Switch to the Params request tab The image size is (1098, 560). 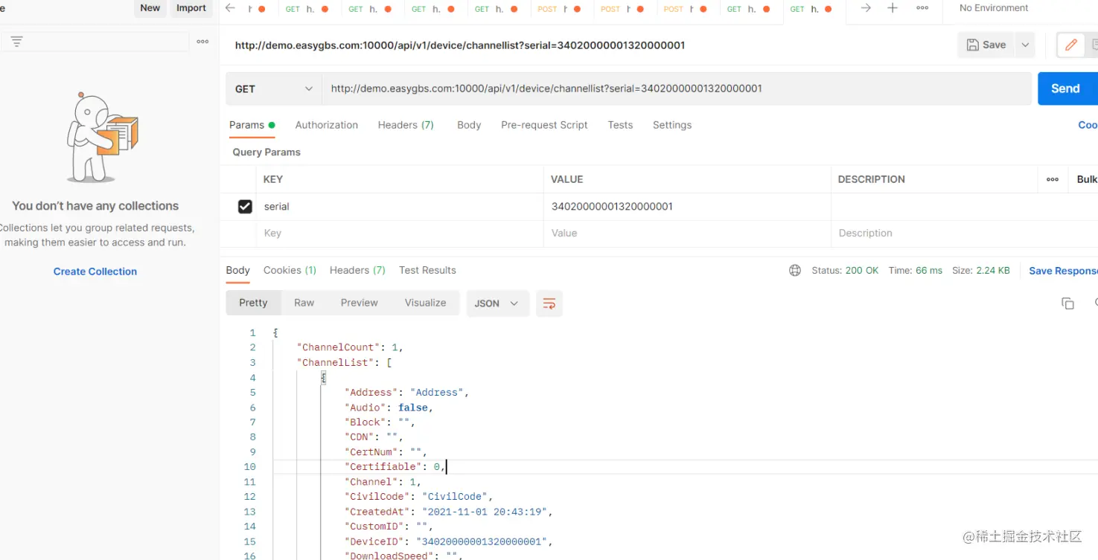pos(252,125)
